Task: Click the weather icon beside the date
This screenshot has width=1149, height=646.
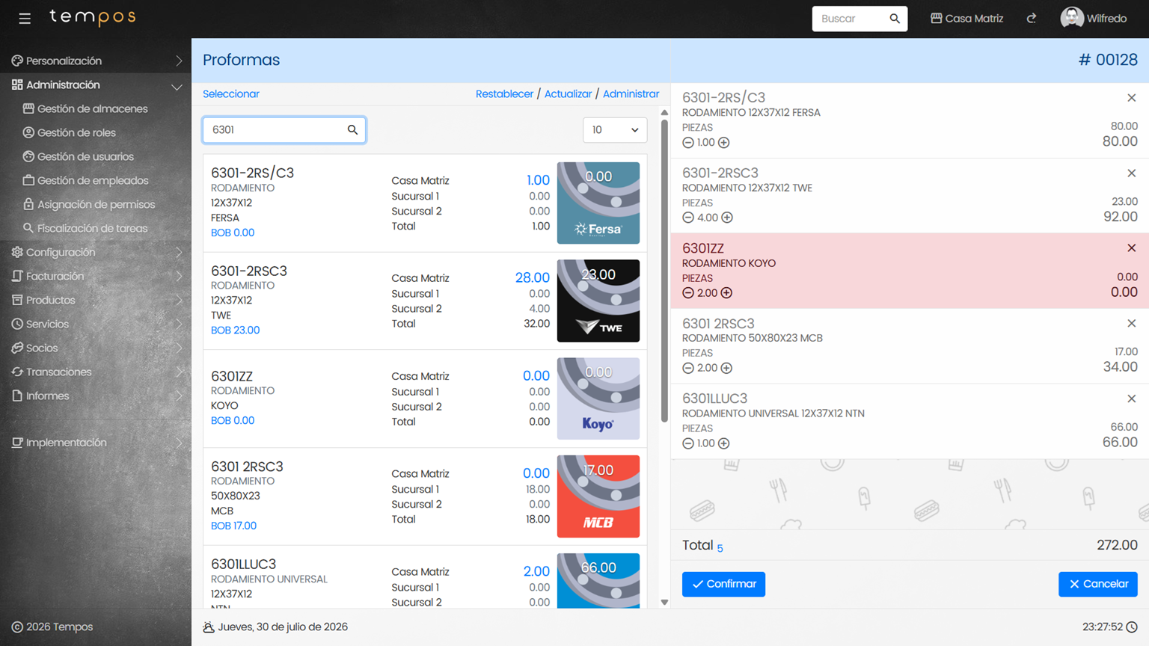Action: [209, 627]
